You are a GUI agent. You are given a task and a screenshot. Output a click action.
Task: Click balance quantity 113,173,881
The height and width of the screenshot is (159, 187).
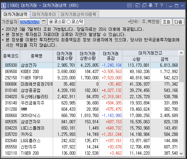point(139,65)
